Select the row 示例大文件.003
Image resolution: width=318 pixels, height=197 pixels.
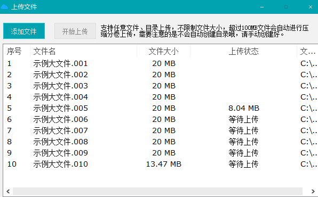click(x=161, y=86)
